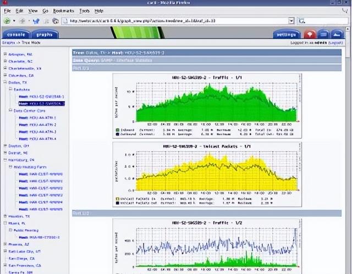Image resolution: width=352 pixels, height=274 pixels.
Task: Collapse the Dallas, TX tree node
Action: click(4, 82)
